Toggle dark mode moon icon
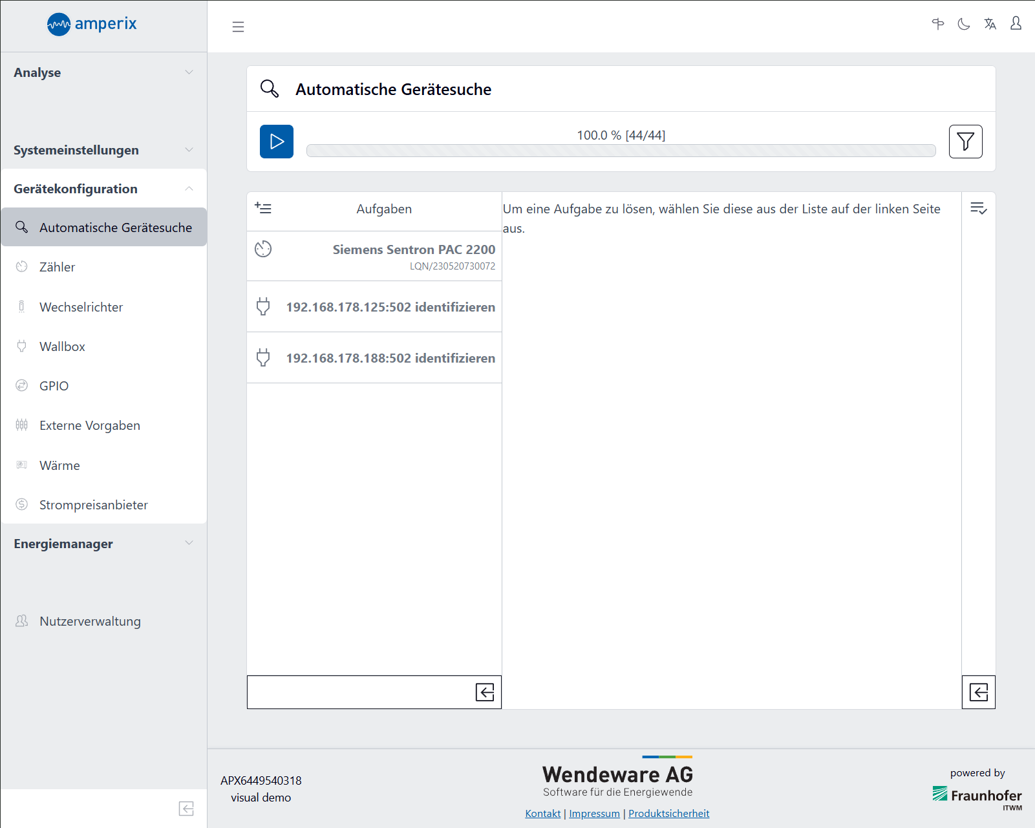This screenshot has width=1035, height=828. [964, 25]
